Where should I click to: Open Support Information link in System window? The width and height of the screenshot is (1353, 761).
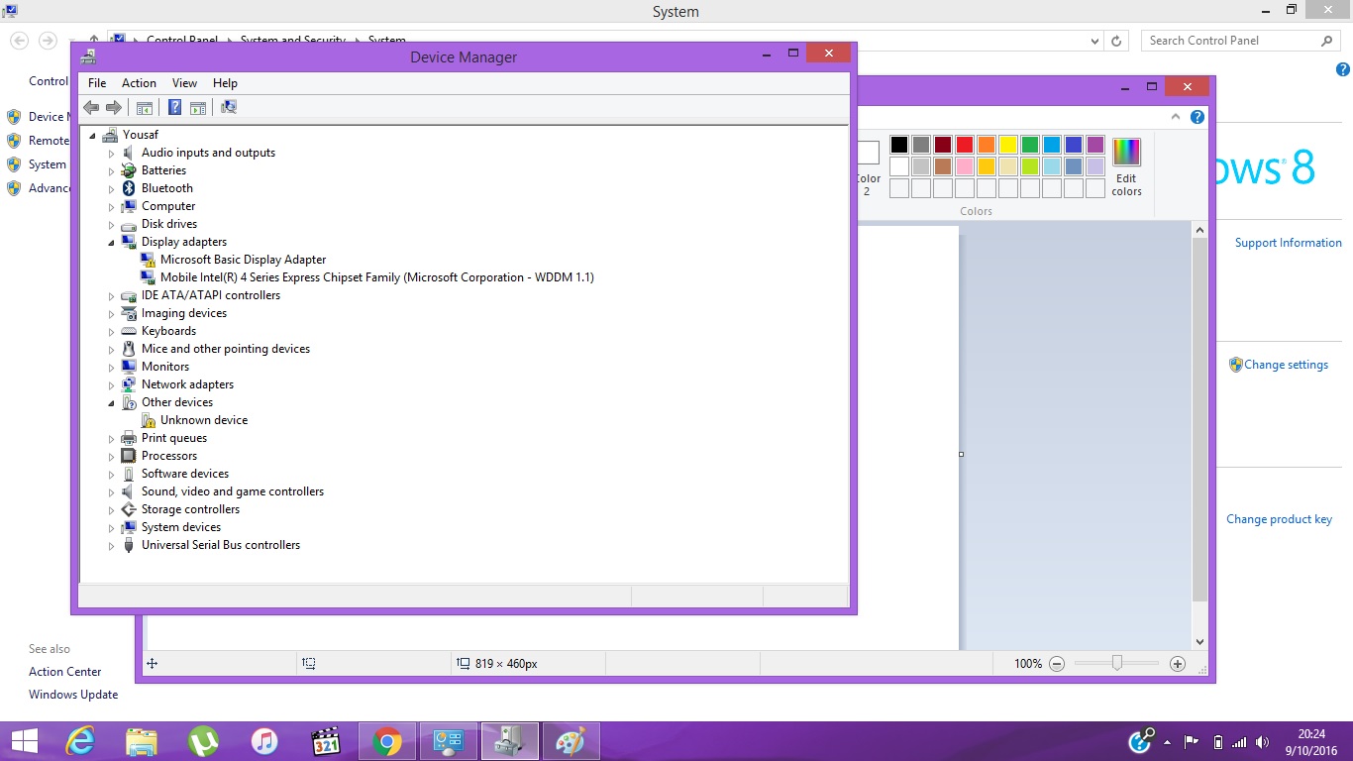tap(1288, 243)
